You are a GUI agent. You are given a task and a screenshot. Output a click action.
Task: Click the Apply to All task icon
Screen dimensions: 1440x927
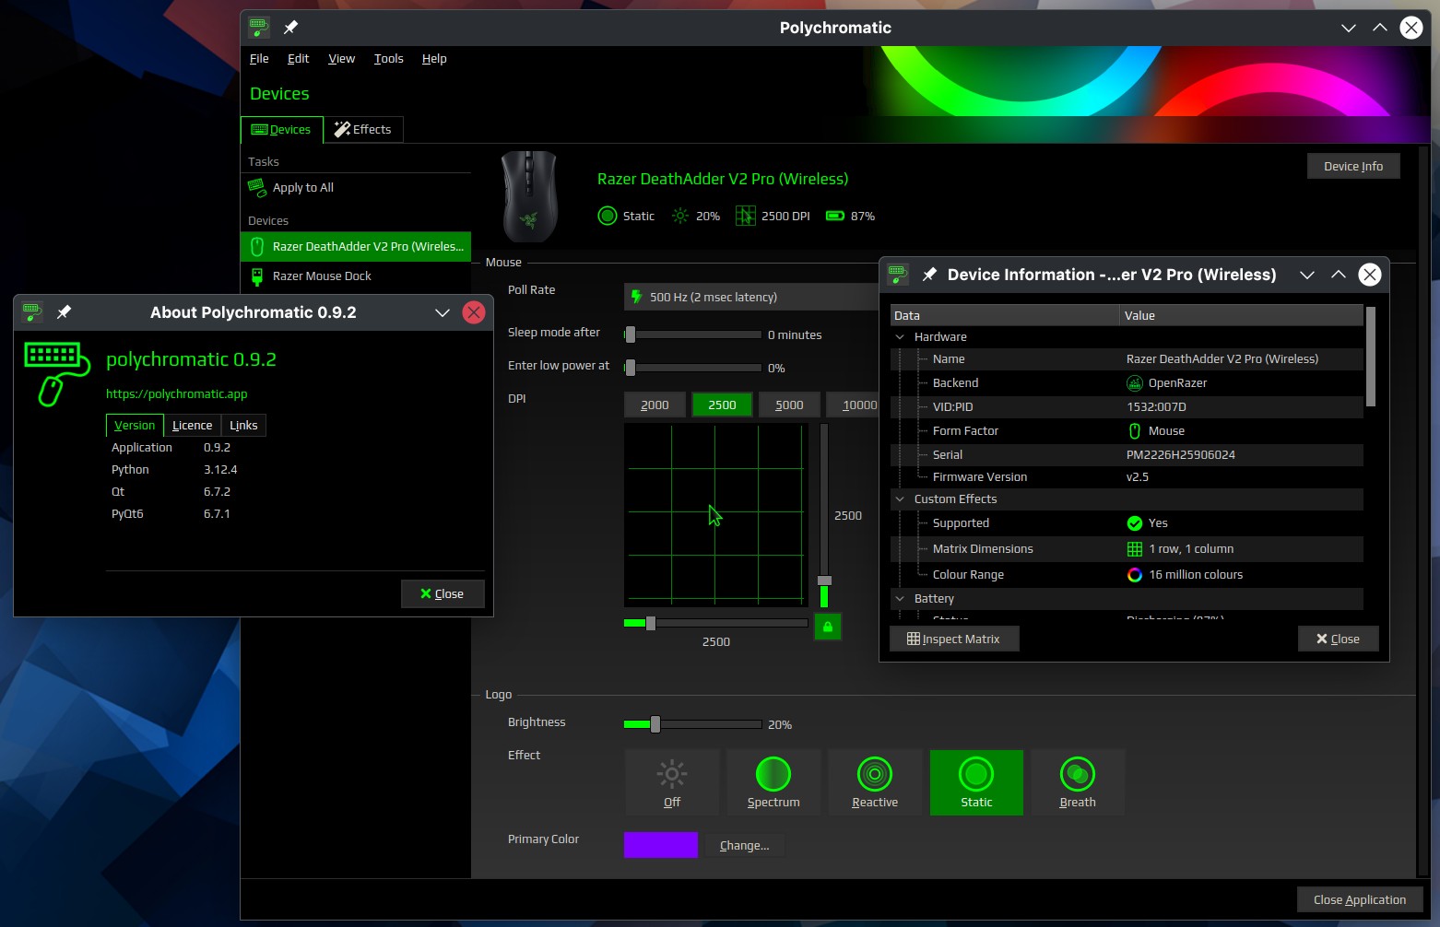click(257, 188)
